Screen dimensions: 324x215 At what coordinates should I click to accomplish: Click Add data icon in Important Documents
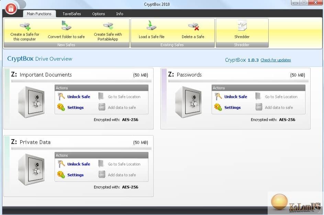[102, 107]
